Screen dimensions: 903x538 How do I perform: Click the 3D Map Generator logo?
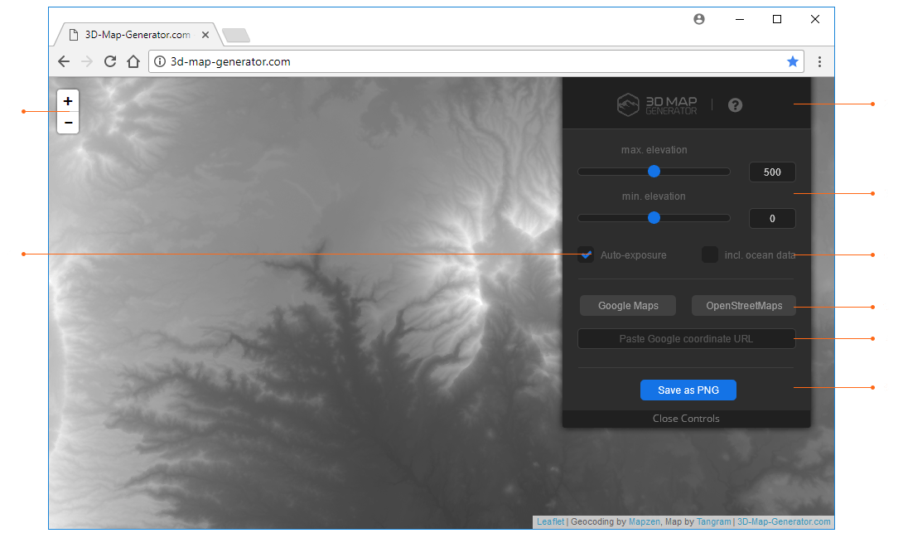pyautogui.click(x=656, y=105)
